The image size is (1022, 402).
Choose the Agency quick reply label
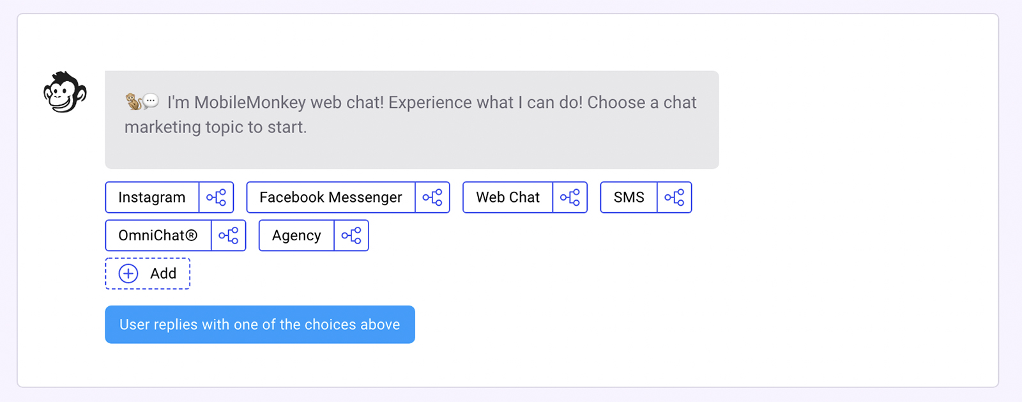point(296,236)
